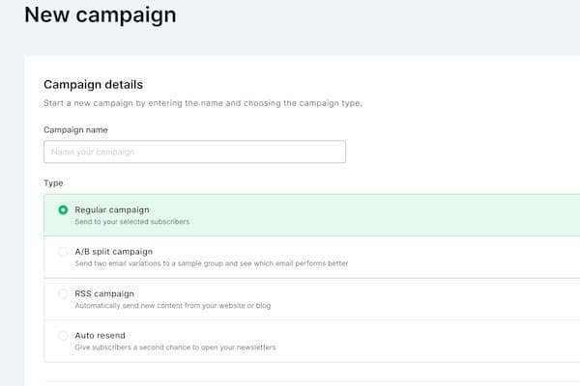
Task: Click the 'RSS campaign' option label
Action: 103,293
